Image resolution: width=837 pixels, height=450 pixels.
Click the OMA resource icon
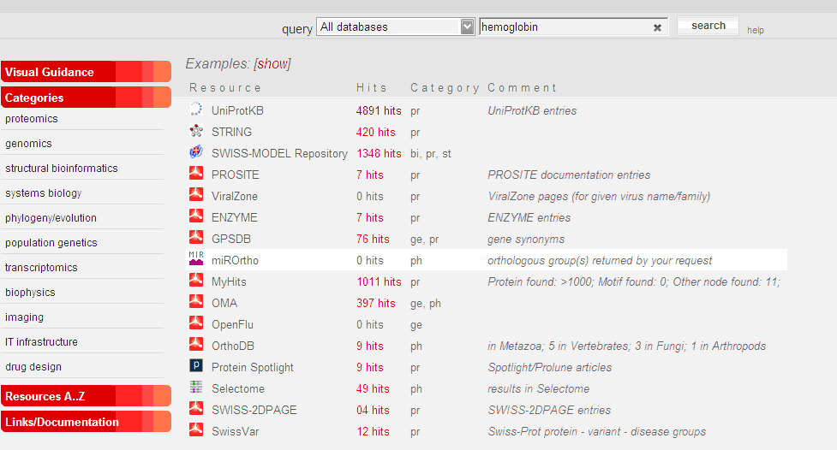(196, 301)
